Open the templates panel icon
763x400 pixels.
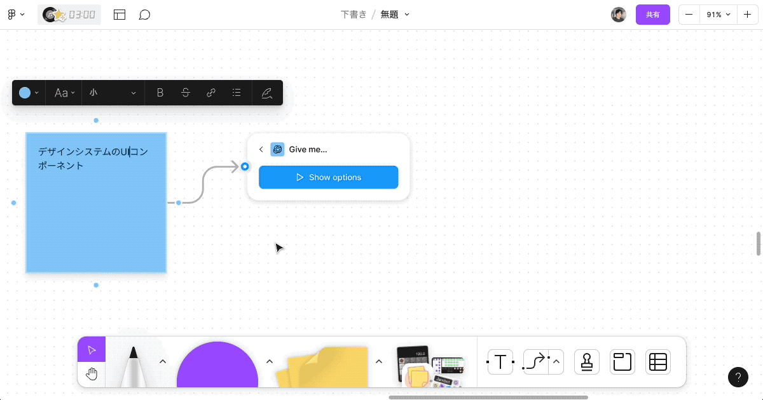(119, 14)
